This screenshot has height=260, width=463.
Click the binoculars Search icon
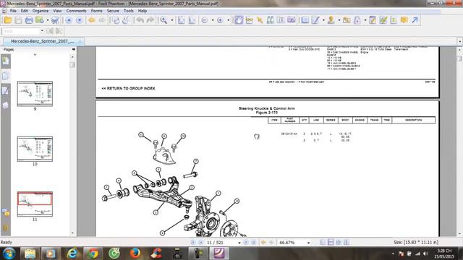(x=270, y=20)
